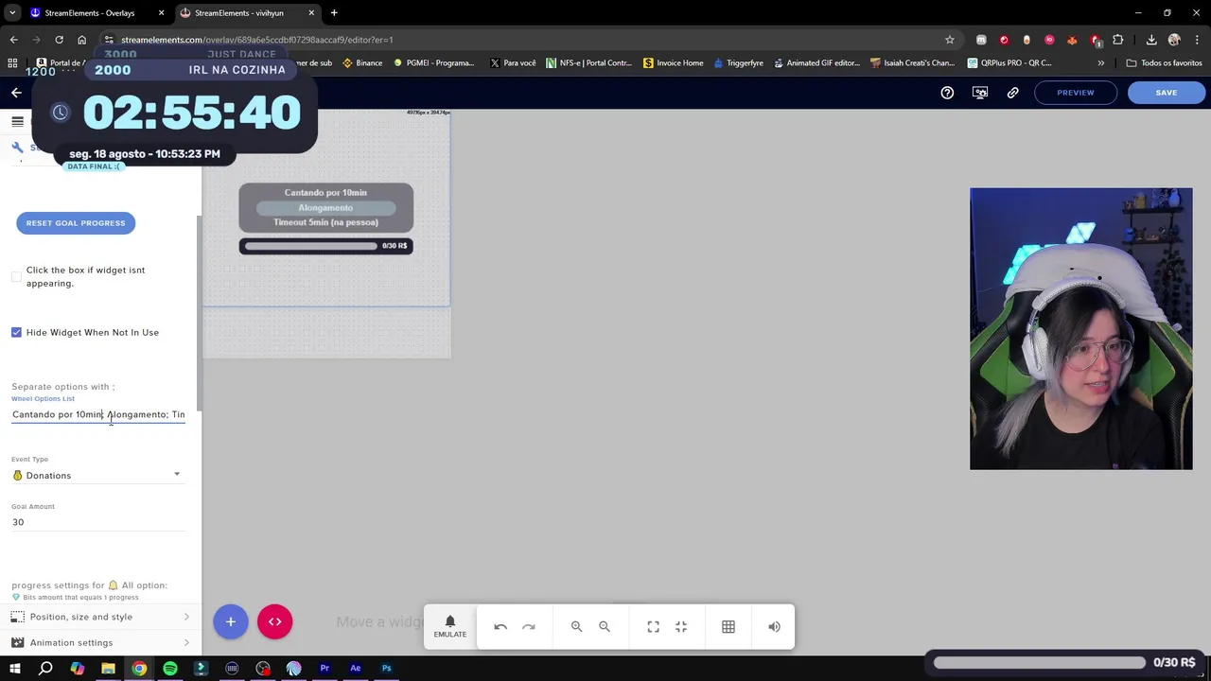Open the red code editor button
This screenshot has height=681, width=1211.
(x=275, y=621)
